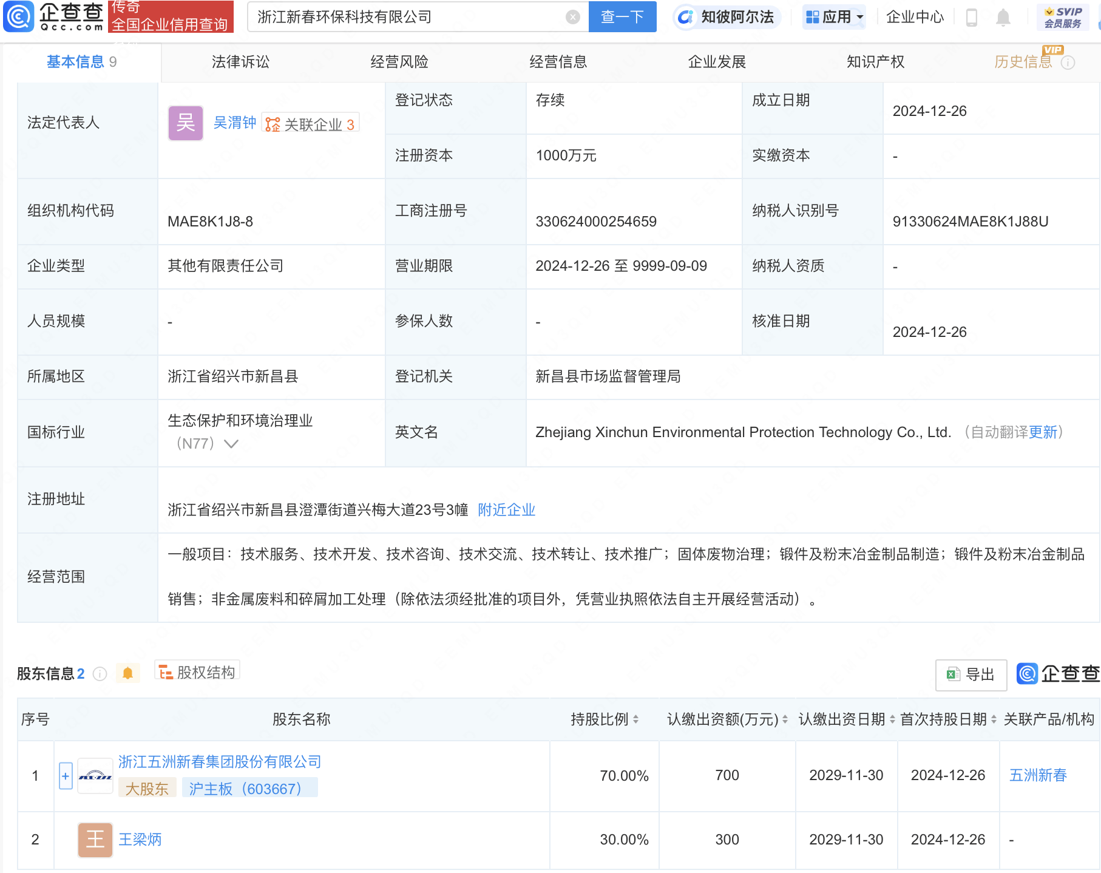Click the shareholder alert bell icon
1101x873 pixels.
click(x=128, y=673)
